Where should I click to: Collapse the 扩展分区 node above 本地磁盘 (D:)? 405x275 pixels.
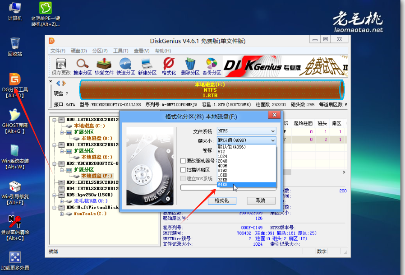coord(62,132)
